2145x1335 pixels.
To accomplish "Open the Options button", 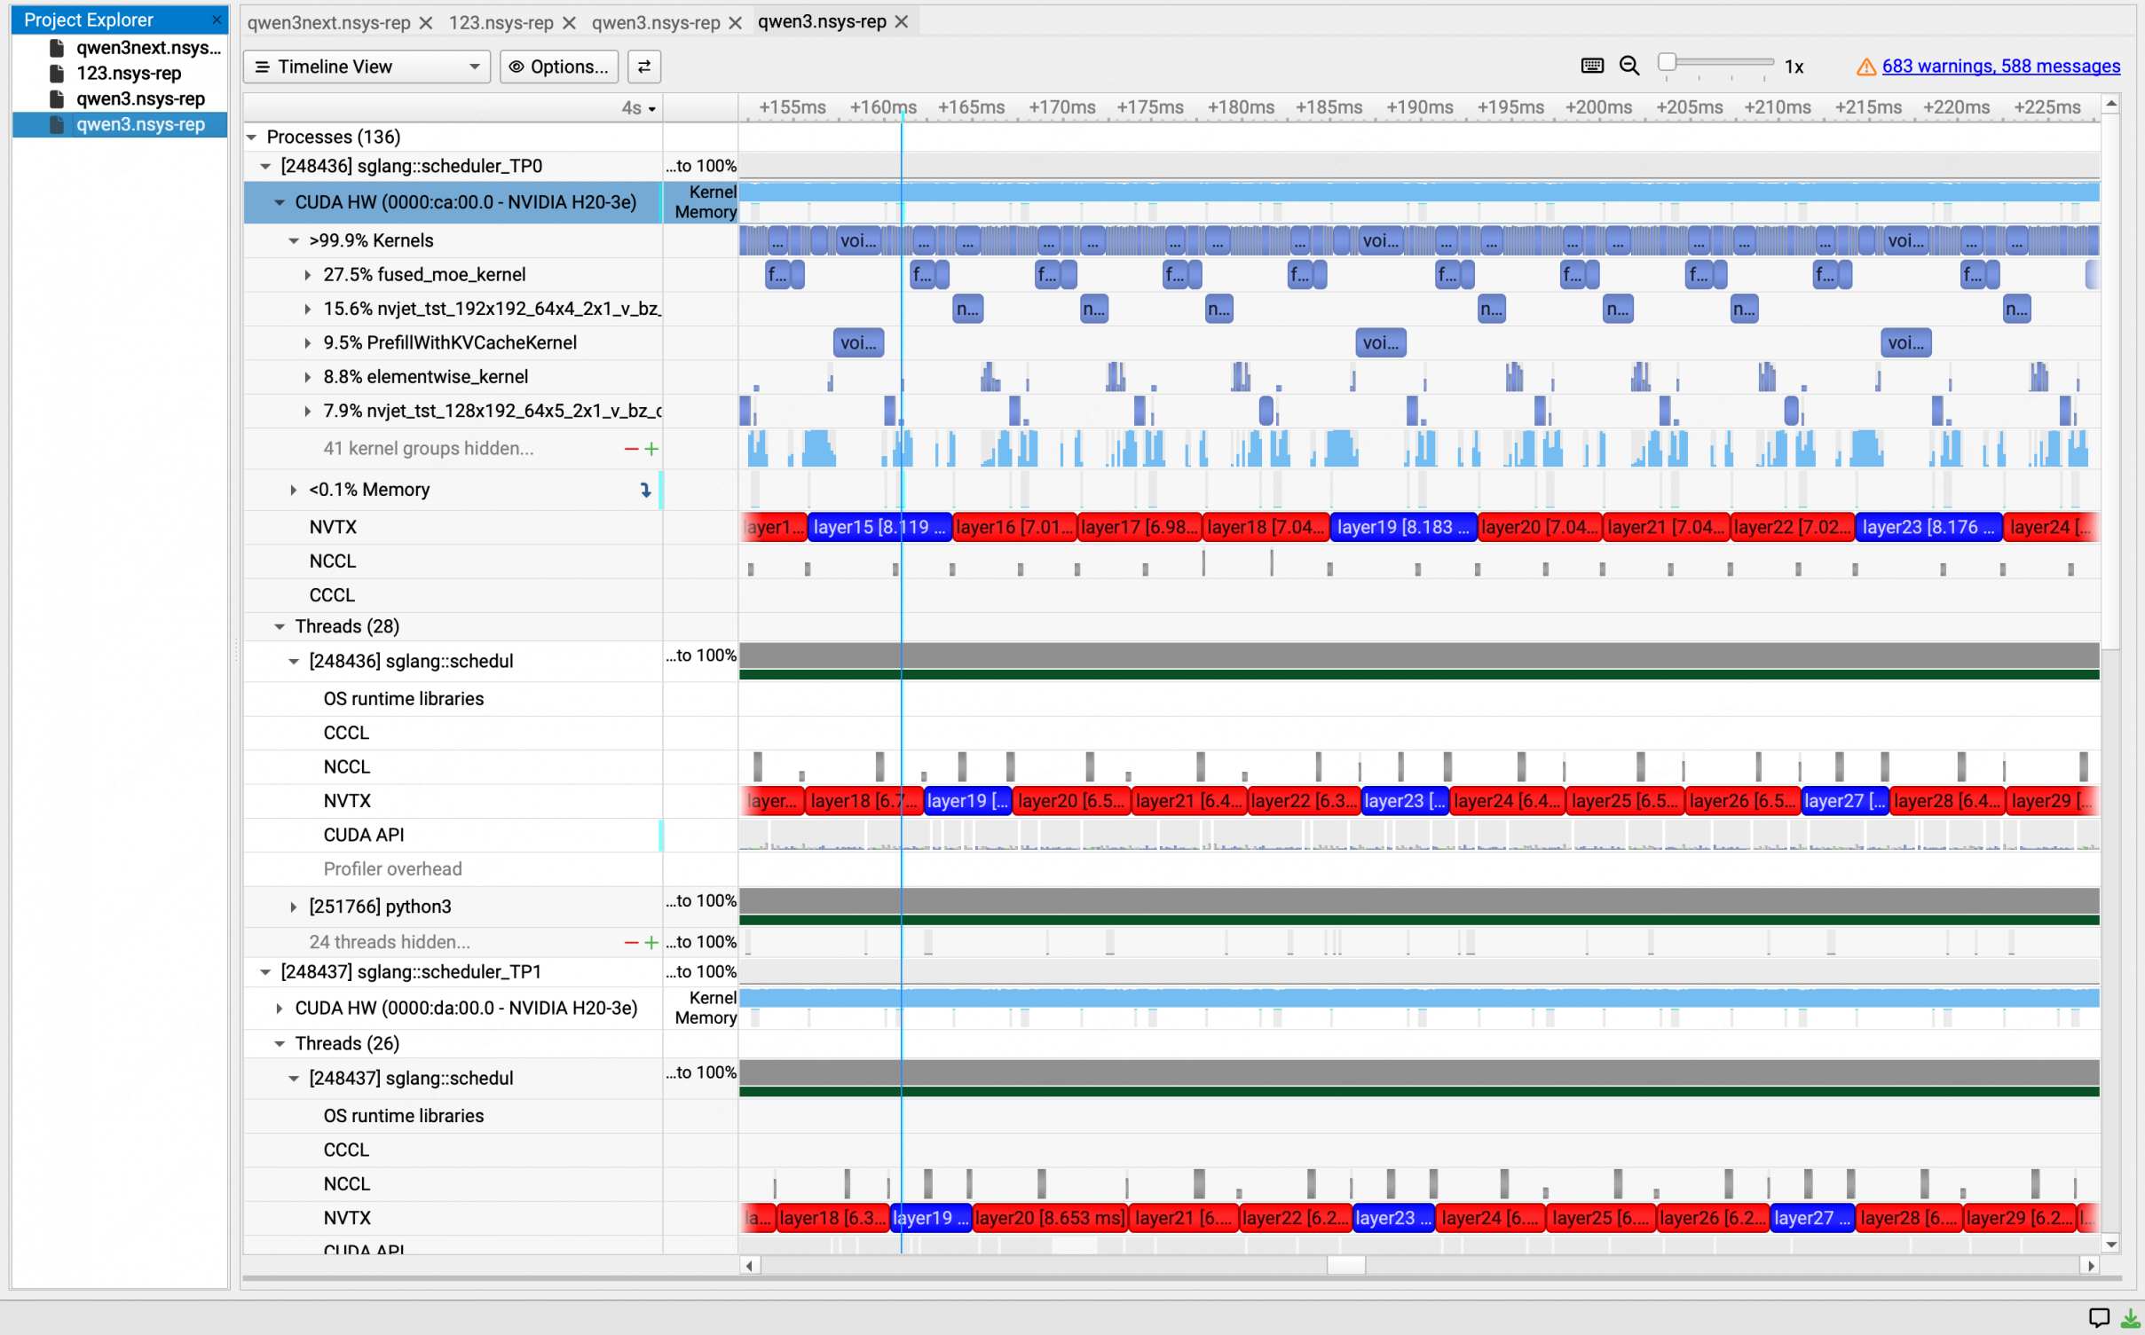I will click(559, 67).
